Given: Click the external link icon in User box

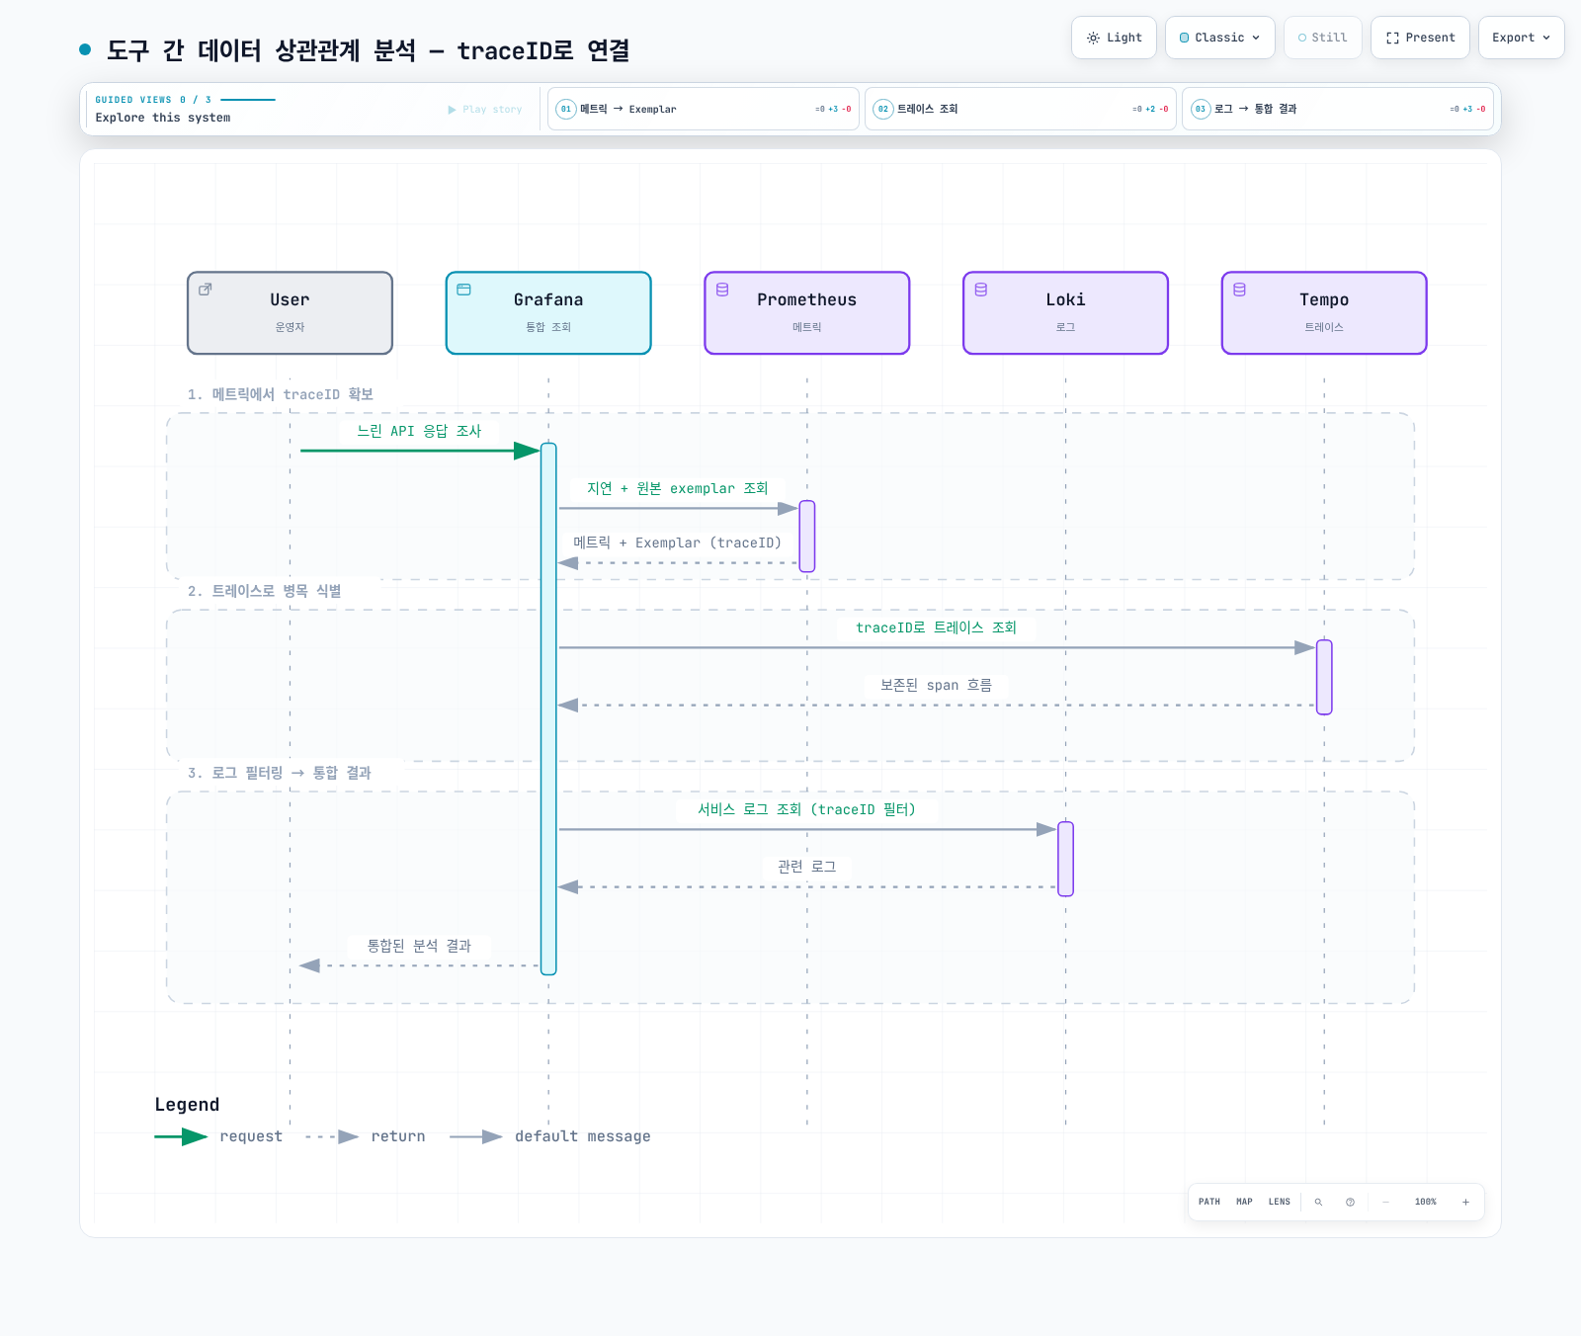Looking at the screenshot, I should 206,290.
